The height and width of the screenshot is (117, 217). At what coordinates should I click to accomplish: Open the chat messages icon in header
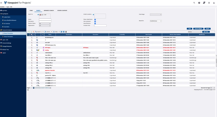point(204,3)
